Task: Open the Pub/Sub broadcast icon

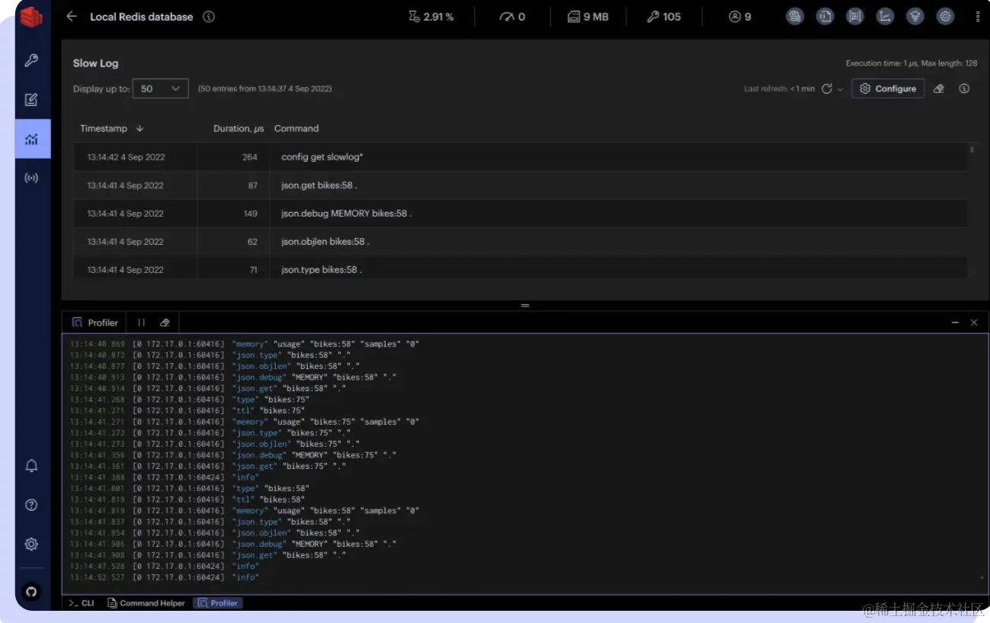Action: tap(31, 178)
